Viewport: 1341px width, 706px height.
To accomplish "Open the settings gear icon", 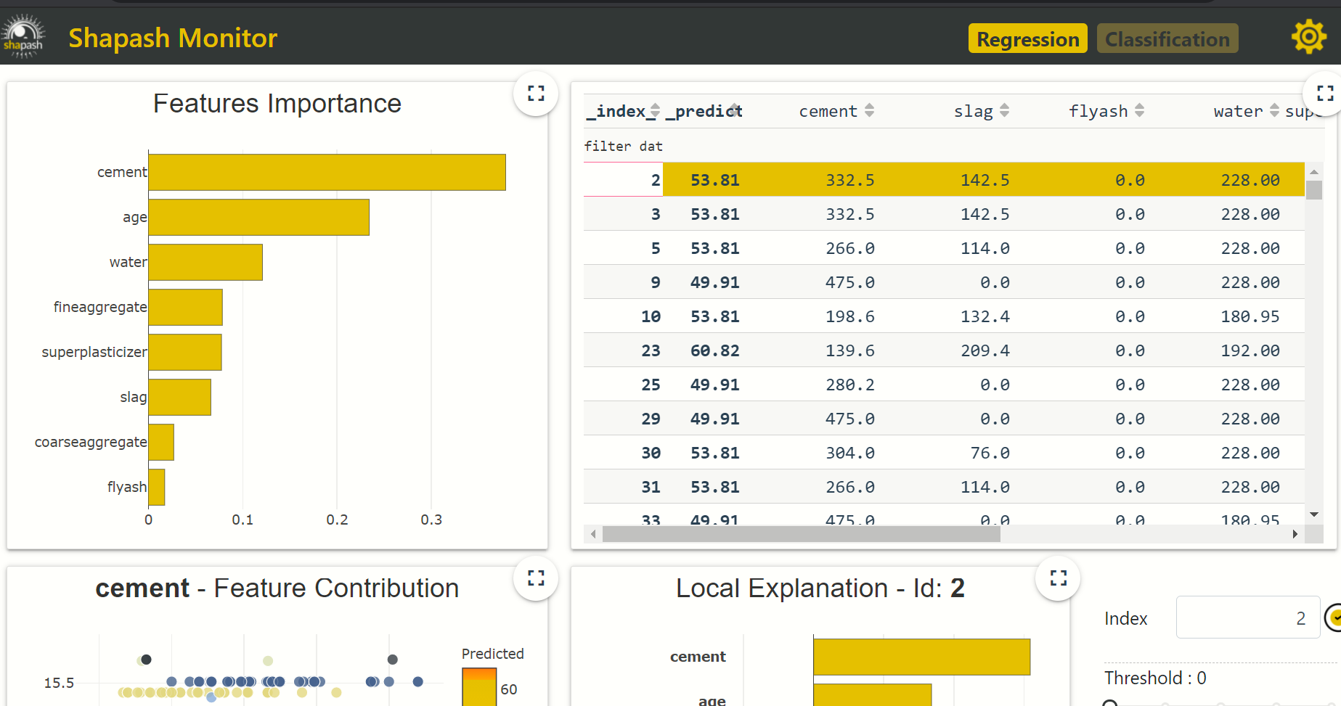I will 1308,38.
